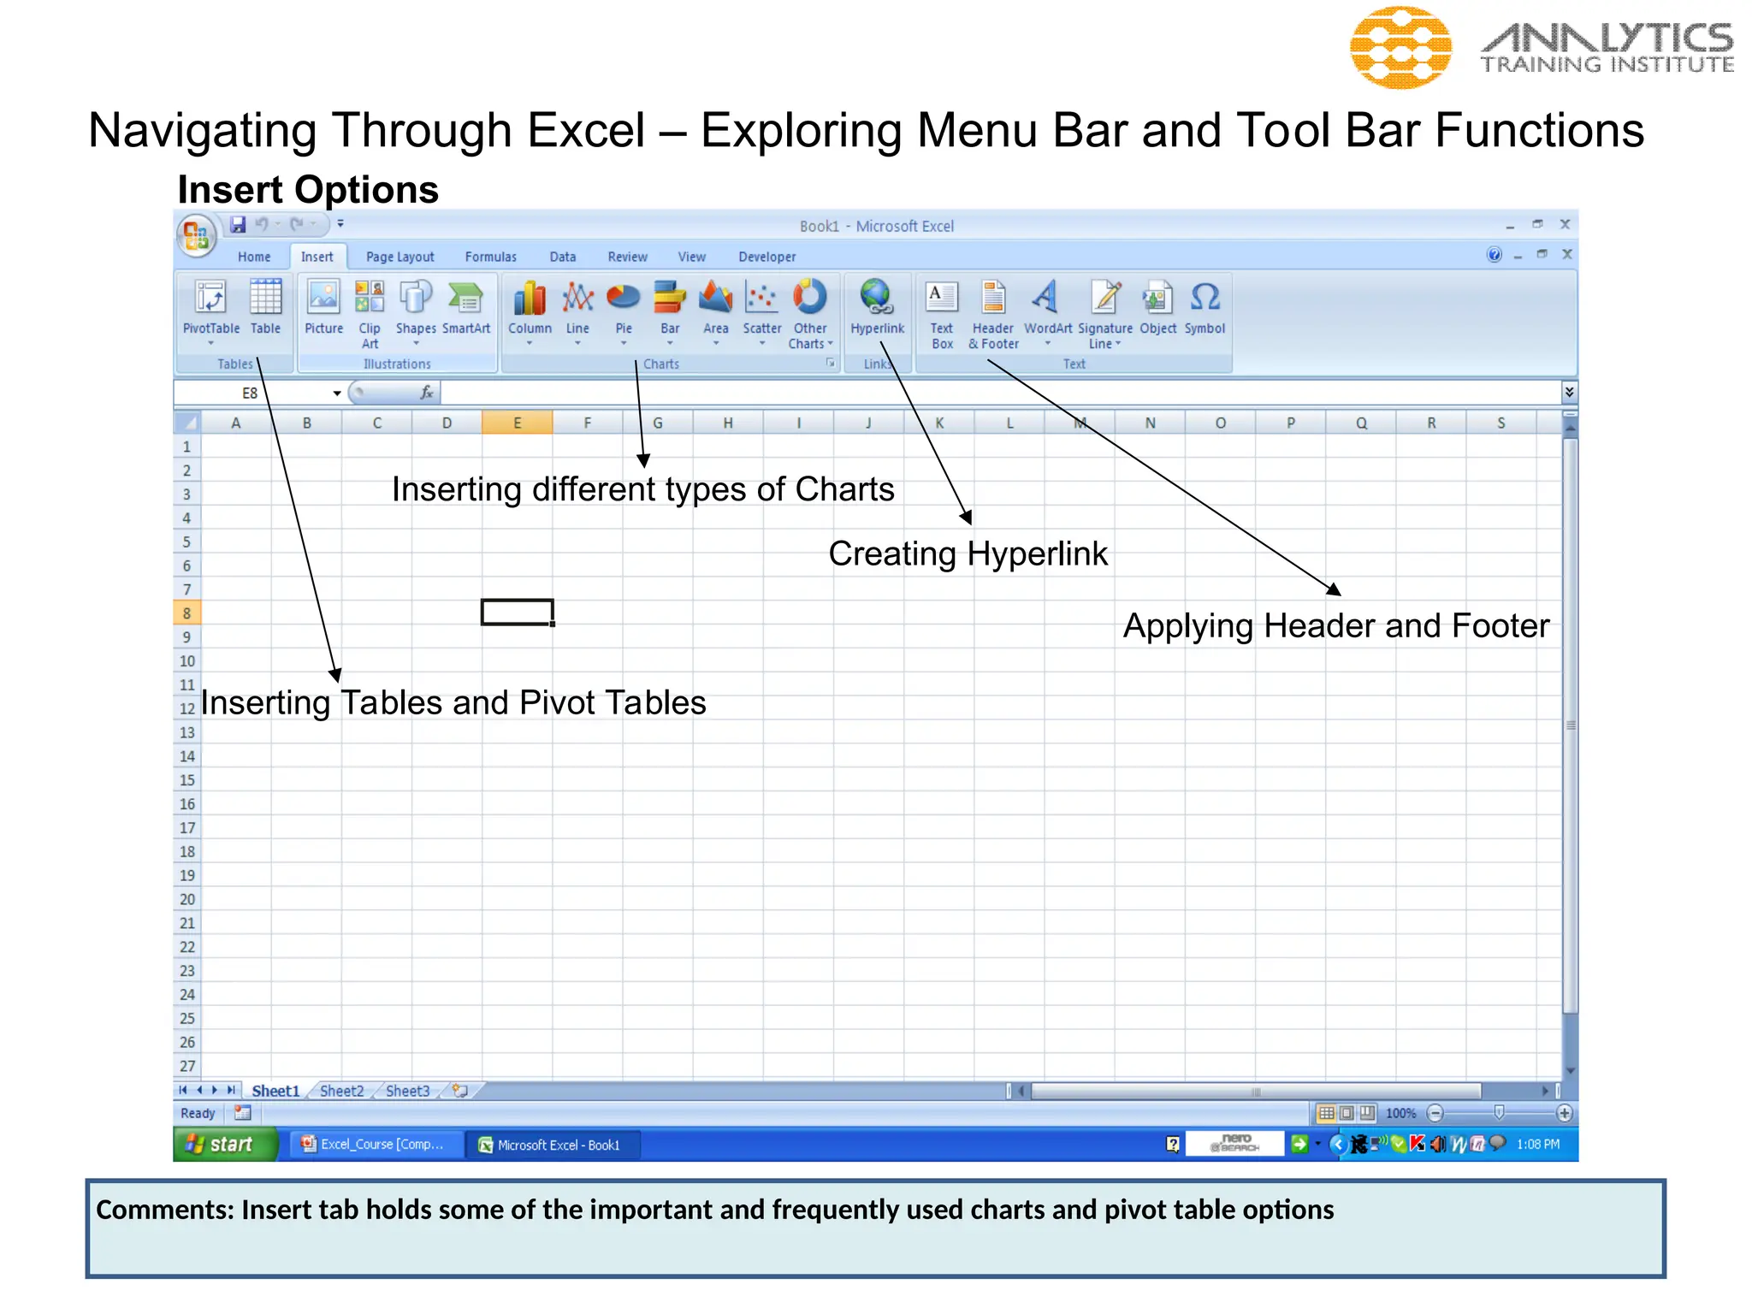
Task: Save workbook from Quick Access toolbar
Action: pos(238,224)
